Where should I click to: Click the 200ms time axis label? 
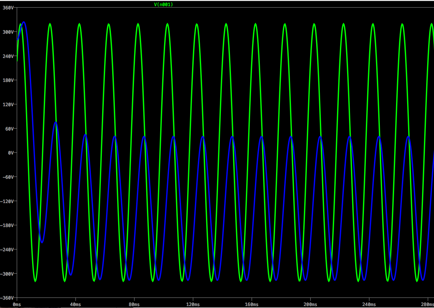(310, 304)
